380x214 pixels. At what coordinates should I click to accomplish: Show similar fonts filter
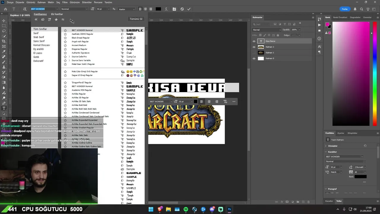(63, 20)
